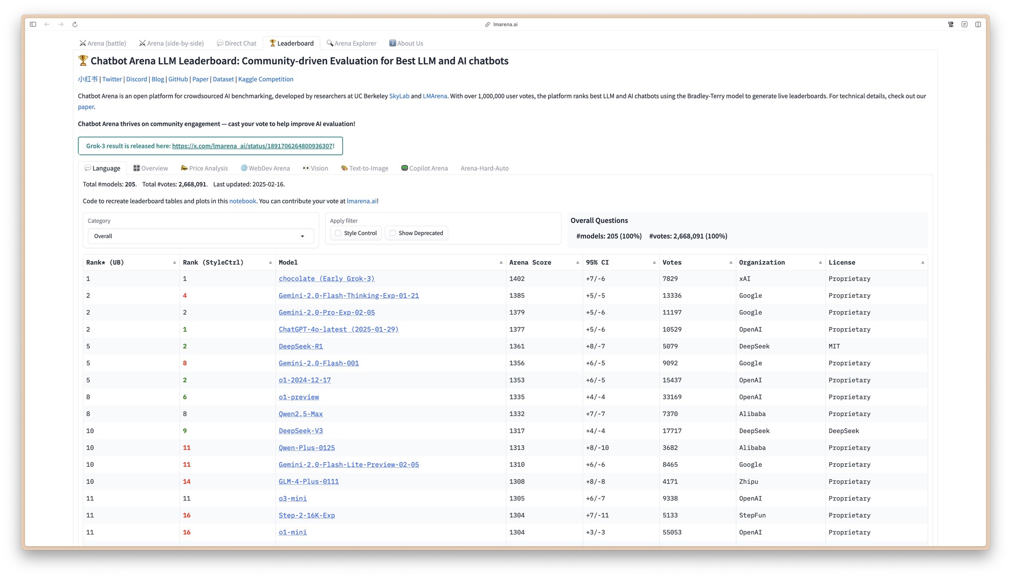
Task: Open the Qwen-Plus-0125 model link
Action: (307, 448)
